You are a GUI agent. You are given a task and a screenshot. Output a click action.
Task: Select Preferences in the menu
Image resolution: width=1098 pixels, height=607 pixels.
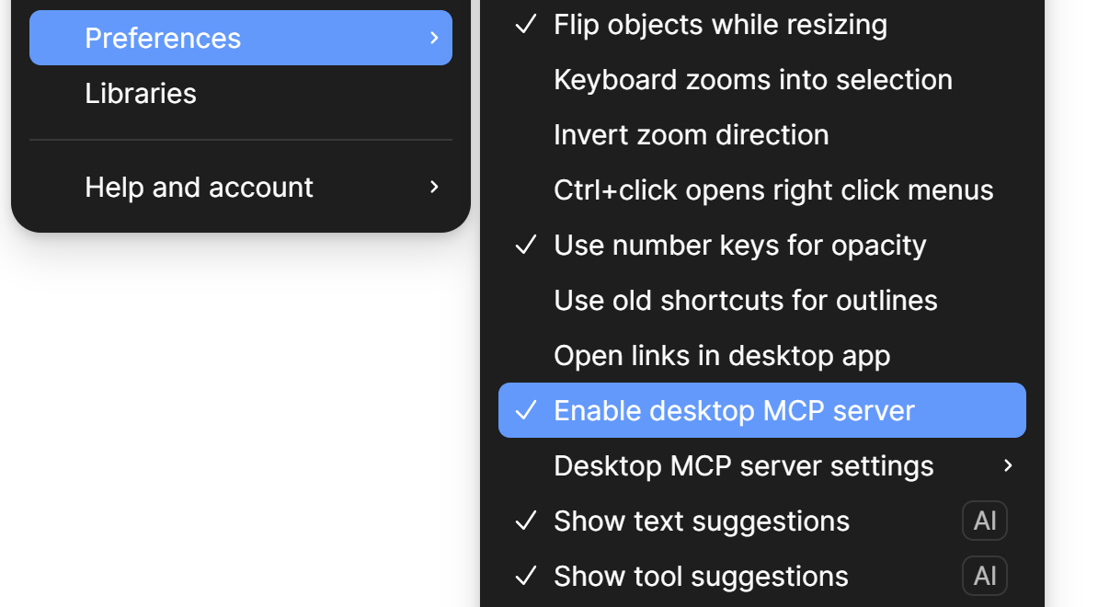[x=163, y=38]
